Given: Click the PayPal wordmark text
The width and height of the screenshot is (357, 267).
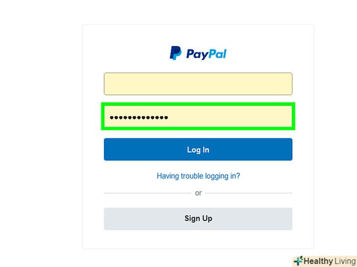Looking at the screenshot, I should (206, 54).
